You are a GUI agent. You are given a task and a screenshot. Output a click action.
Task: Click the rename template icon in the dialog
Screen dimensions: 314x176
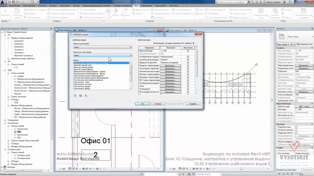[x=80, y=96]
